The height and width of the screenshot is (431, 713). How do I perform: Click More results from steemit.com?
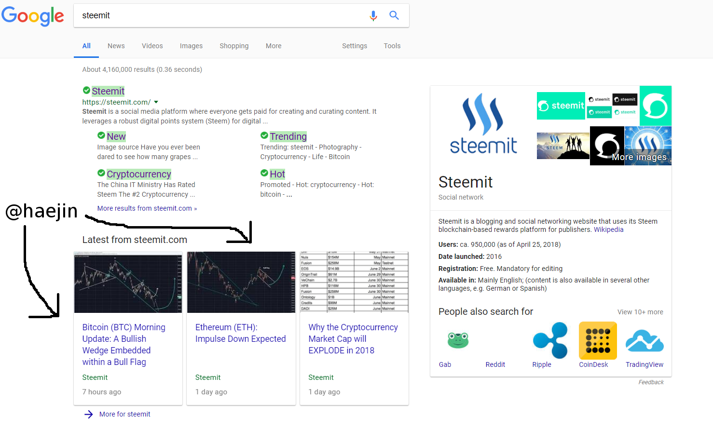click(x=146, y=208)
